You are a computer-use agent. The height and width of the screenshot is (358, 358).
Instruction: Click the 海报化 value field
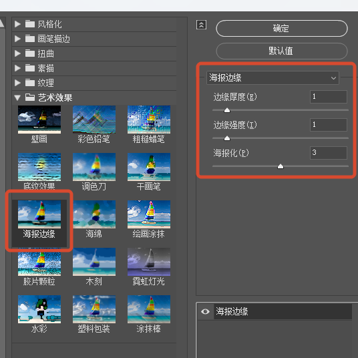point(329,153)
